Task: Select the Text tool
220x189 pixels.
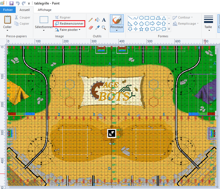Action: coord(104,20)
